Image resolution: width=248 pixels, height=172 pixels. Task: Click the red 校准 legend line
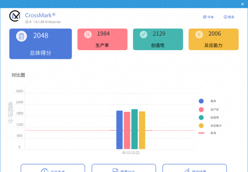[201, 133]
